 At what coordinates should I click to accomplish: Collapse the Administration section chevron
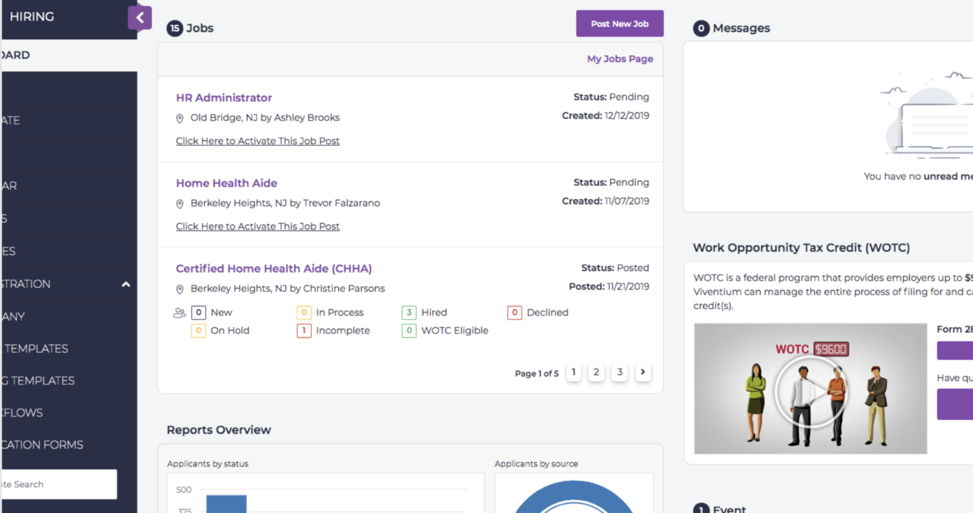click(126, 284)
